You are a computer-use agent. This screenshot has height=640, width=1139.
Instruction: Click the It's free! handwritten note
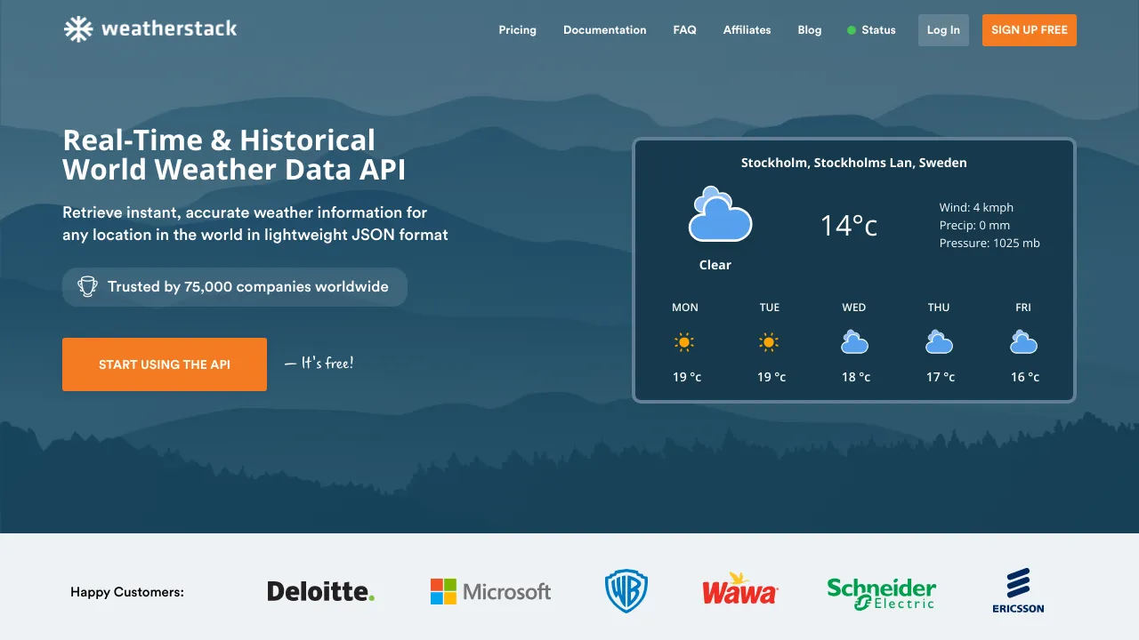pyautogui.click(x=319, y=363)
